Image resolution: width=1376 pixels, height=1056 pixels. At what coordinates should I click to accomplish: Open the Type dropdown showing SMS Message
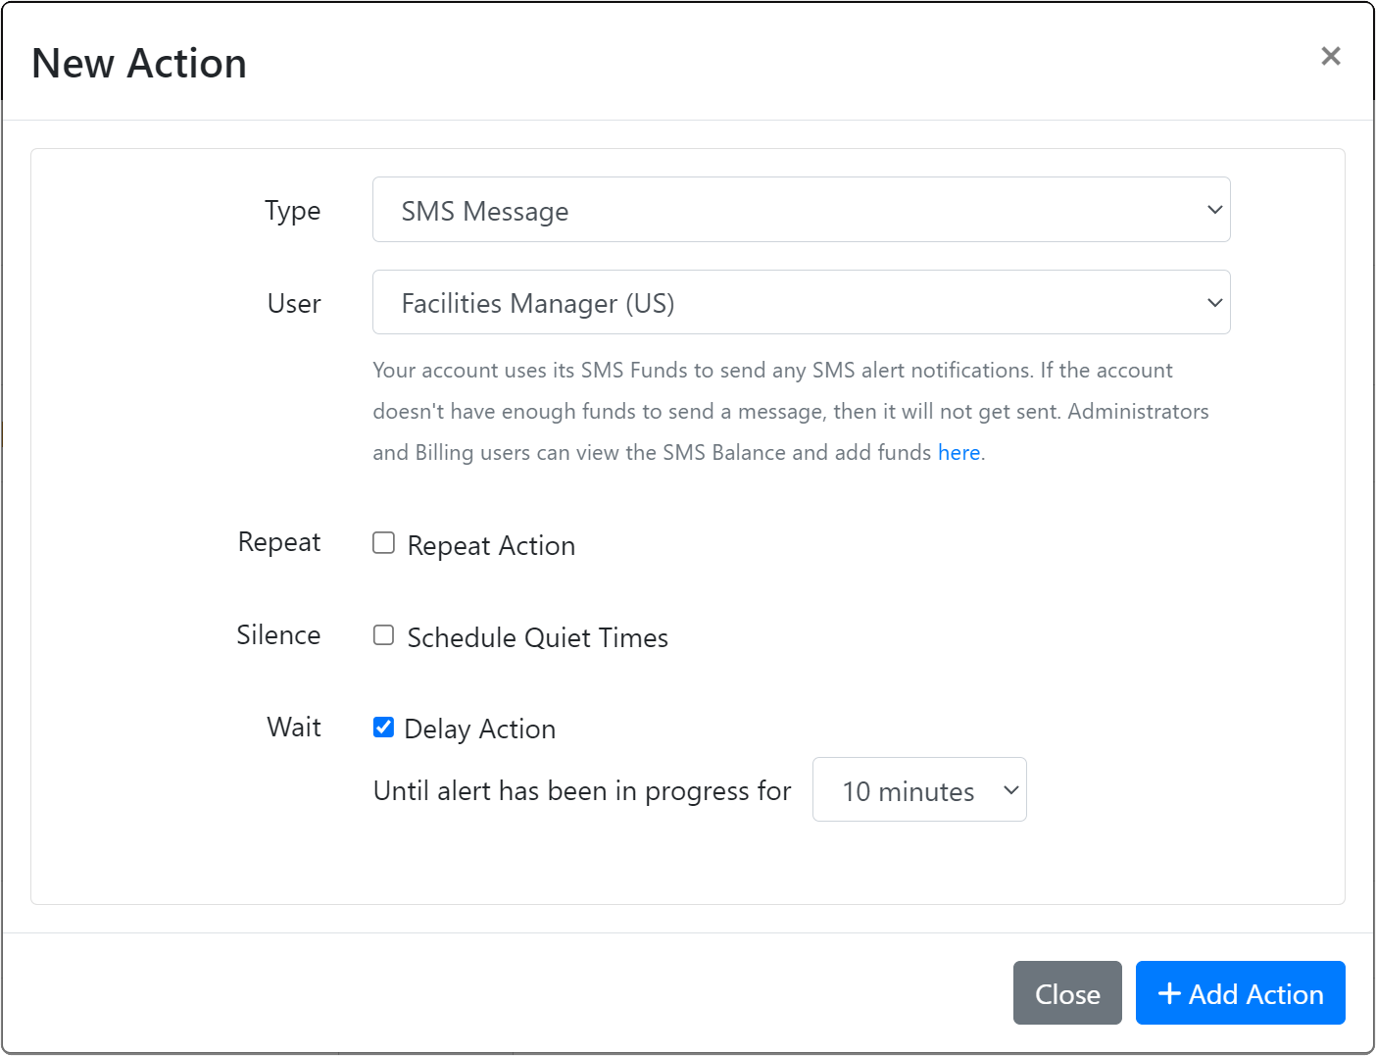(x=784, y=210)
